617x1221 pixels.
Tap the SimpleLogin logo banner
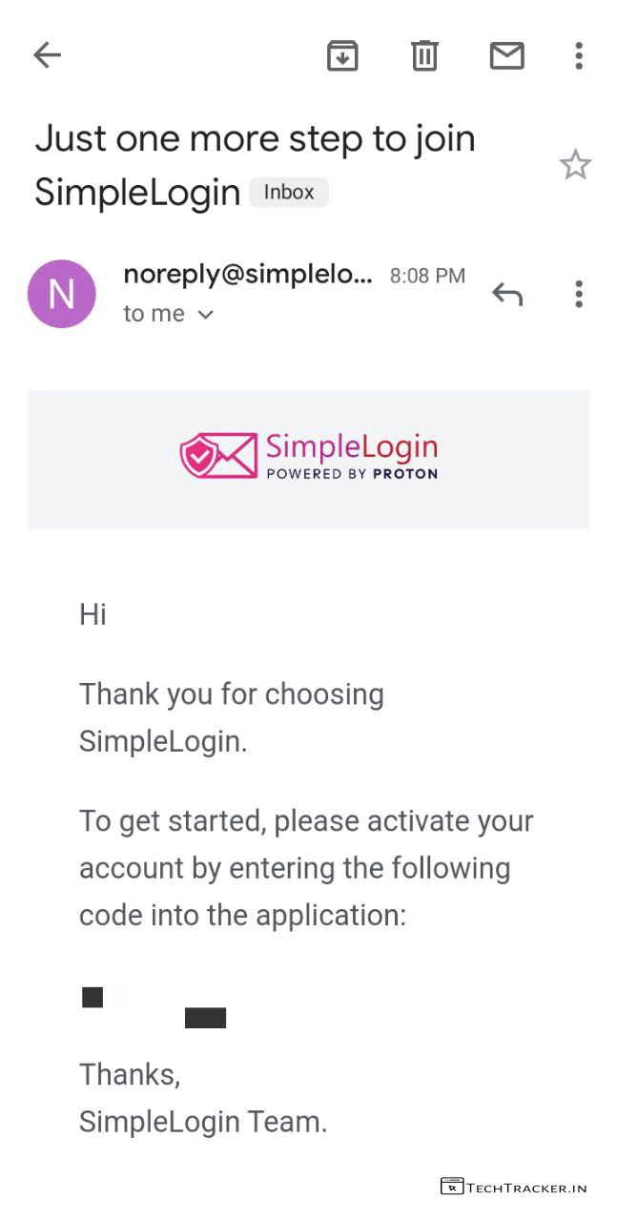[x=308, y=458]
